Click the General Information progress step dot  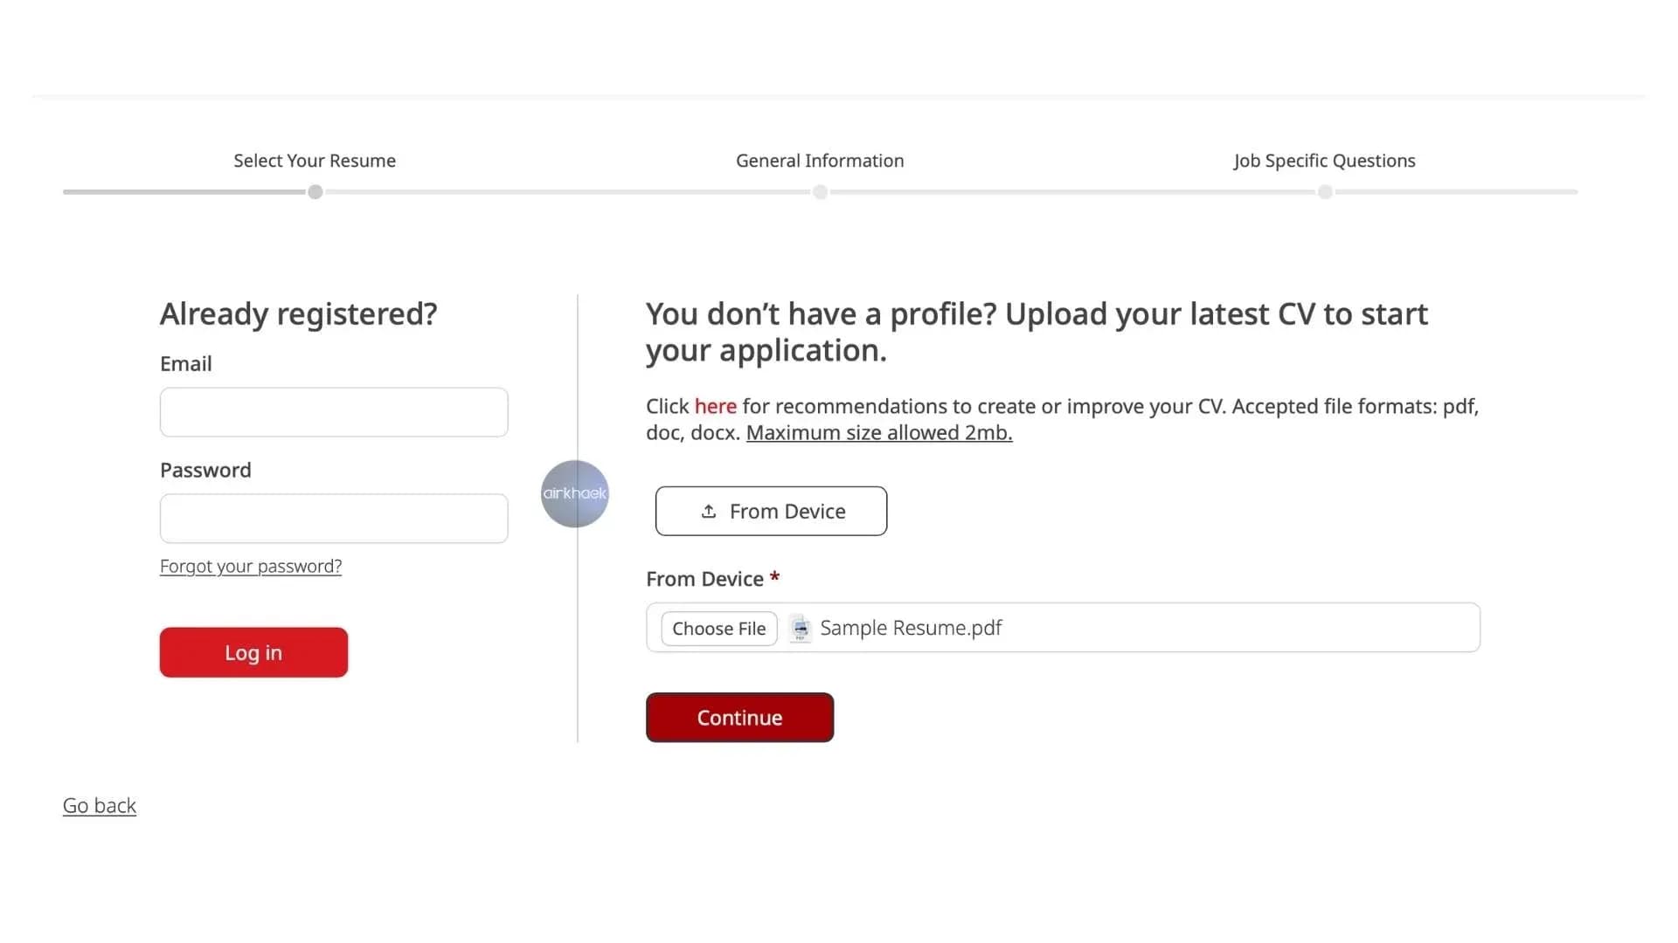pos(820,192)
